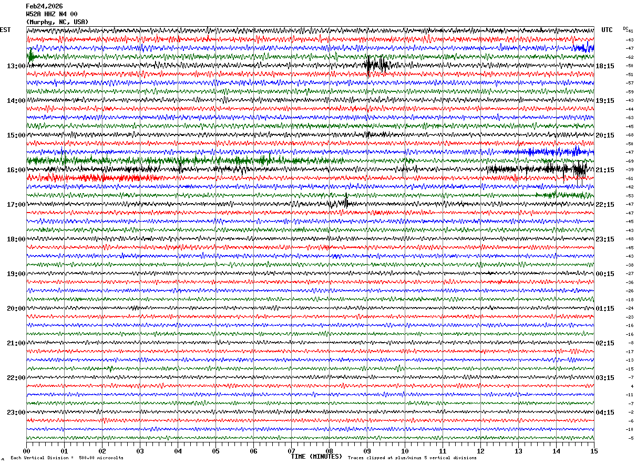Select the station code W52A HHZ N4 00
The width and height of the screenshot is (636, 465).
(52, 14)
